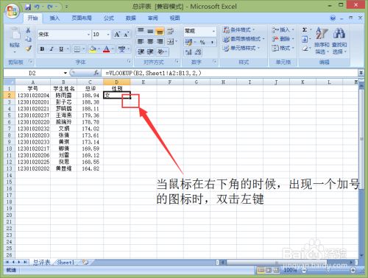Open Find and Select binoculars
This screenshot has width=368, height=278.
[x=339, y=40]
